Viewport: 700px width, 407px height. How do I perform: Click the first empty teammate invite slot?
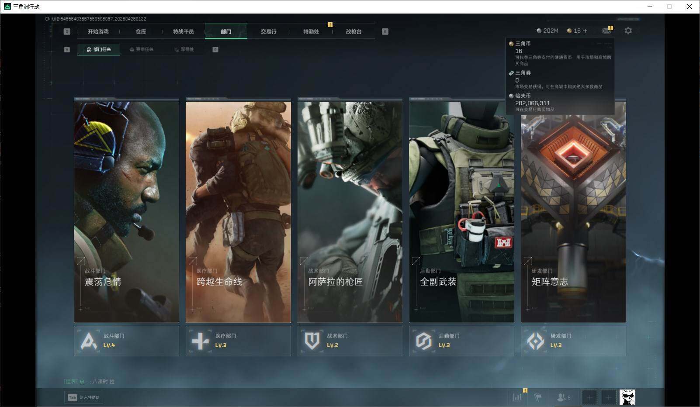pyautogui.click(x=589, y=397)
